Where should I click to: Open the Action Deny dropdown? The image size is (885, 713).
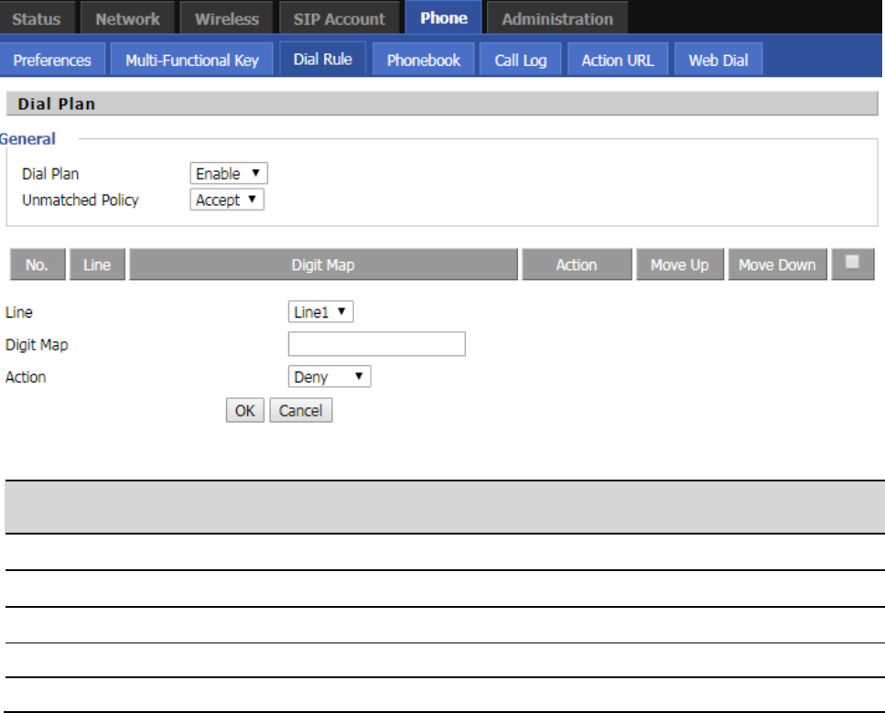(329, 376)
